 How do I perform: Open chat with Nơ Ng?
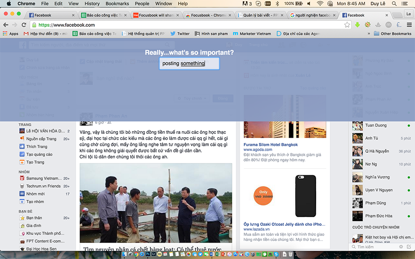[x=382, y=164]
